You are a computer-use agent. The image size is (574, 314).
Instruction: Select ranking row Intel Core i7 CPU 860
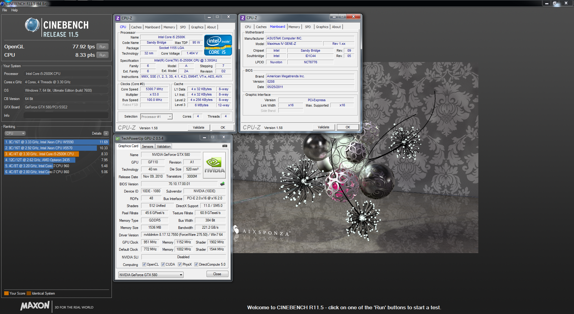[57, 172]
